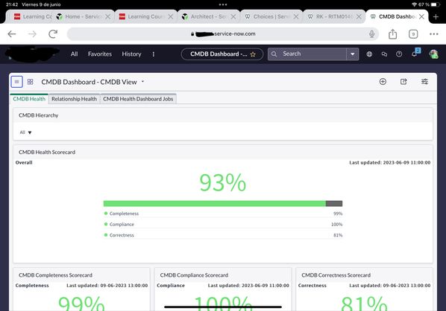Image resolution: width=446 pixels, height=311 pixels.
Task: Click the CMDB Health Scorecard widget title
Action: [47, 153]
